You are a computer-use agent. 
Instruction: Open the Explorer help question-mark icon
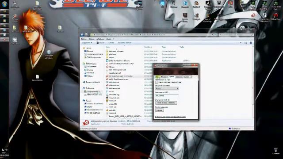point(251,43)
